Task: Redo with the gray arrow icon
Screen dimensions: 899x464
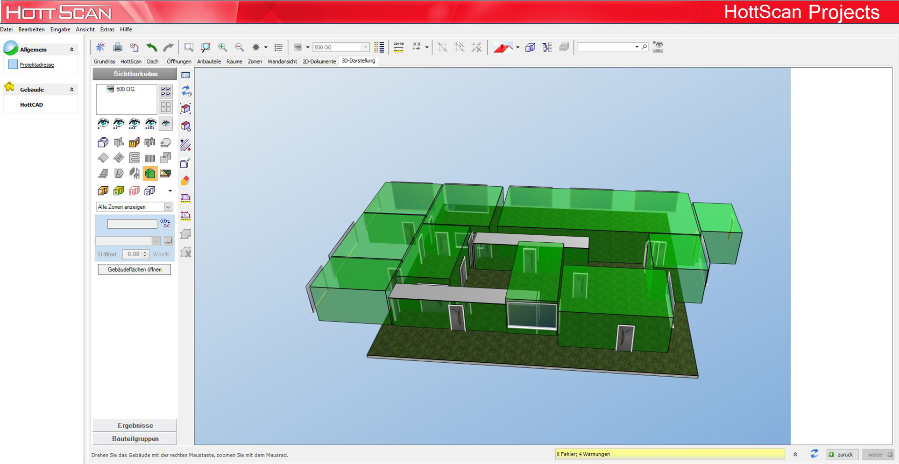Action: (x=168, y=47)
